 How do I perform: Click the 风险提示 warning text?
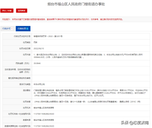pyautogui.click(x=63, y=19)
